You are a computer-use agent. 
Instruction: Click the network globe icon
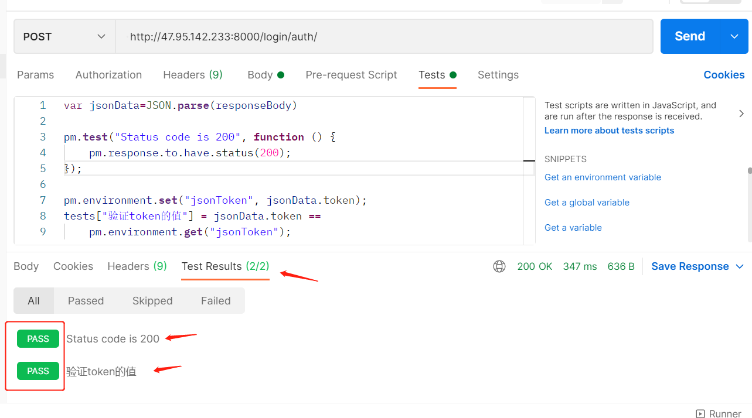tap(499, 266)
